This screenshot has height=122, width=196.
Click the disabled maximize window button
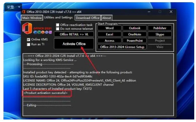[x=160, y=12]
